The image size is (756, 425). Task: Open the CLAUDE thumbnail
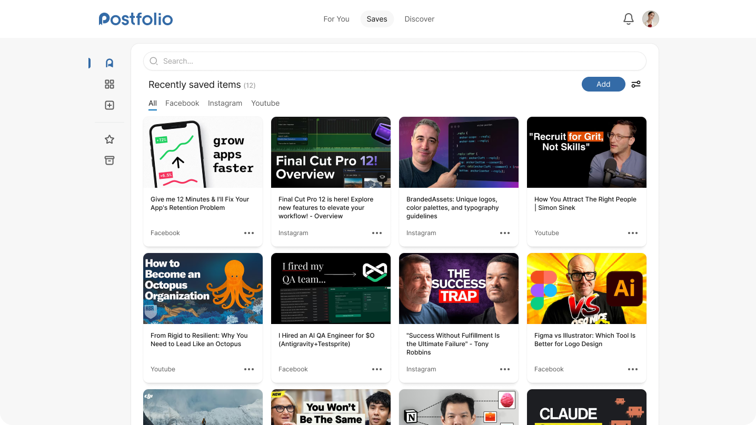click(586, 407)
